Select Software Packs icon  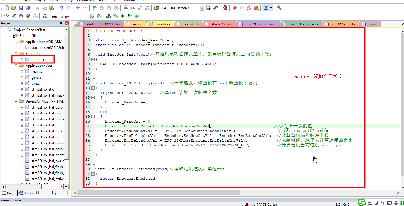tap(130, 16)
